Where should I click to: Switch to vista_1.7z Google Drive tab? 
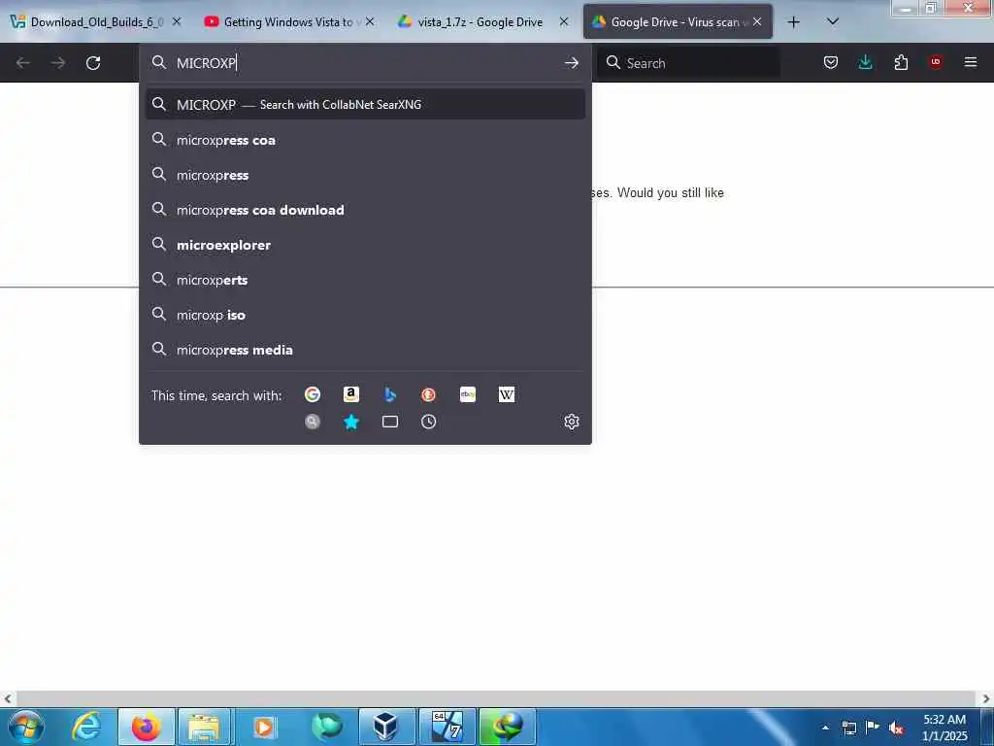[x=483, y=22]
